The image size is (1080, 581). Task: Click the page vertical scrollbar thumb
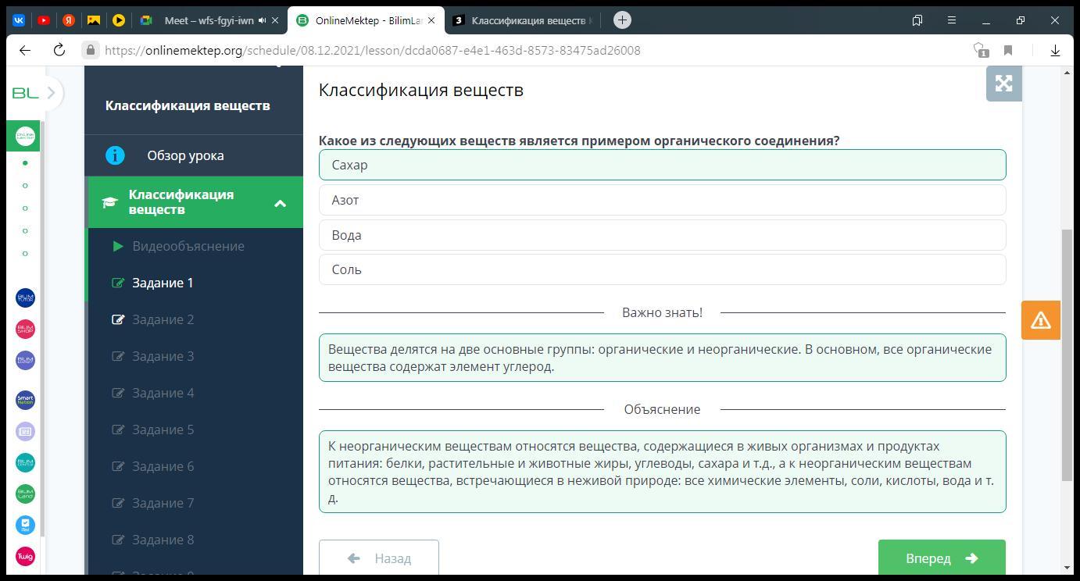click(1067, 355)
